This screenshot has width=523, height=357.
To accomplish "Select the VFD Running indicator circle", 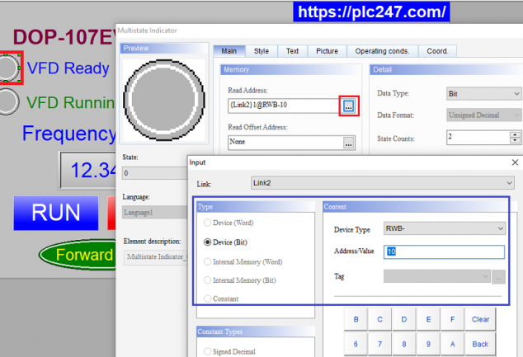I will [x=8, y=102].
